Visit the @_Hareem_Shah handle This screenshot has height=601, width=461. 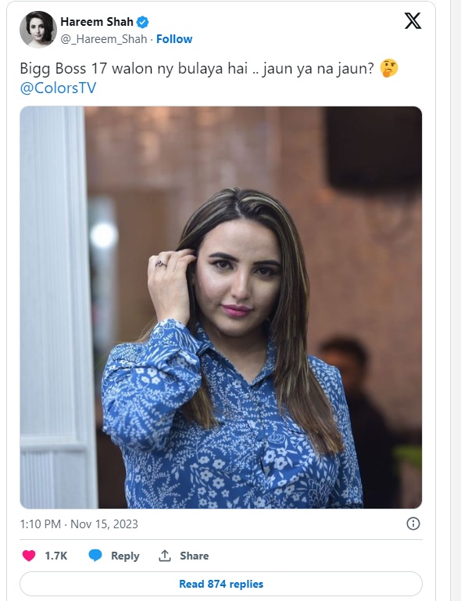click(104, 39)
